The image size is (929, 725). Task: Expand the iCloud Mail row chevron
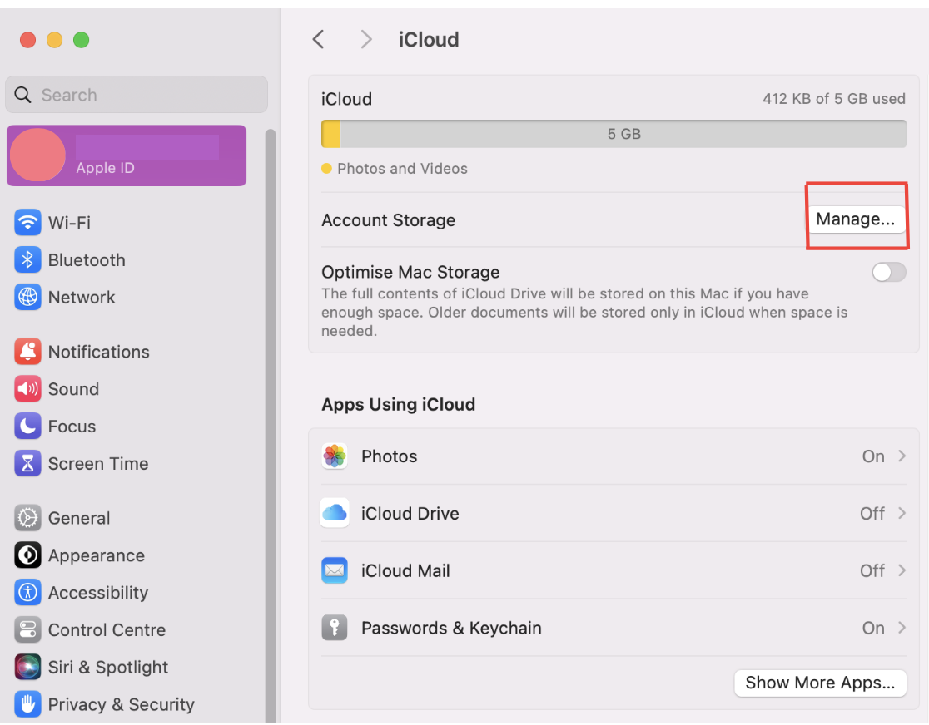click(902, 570)
